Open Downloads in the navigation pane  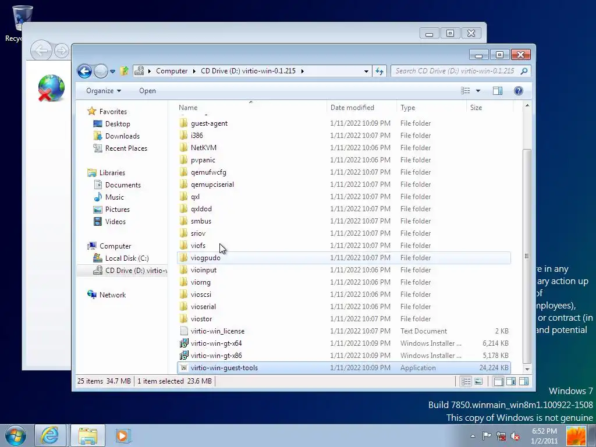click(x=122, y=136)
